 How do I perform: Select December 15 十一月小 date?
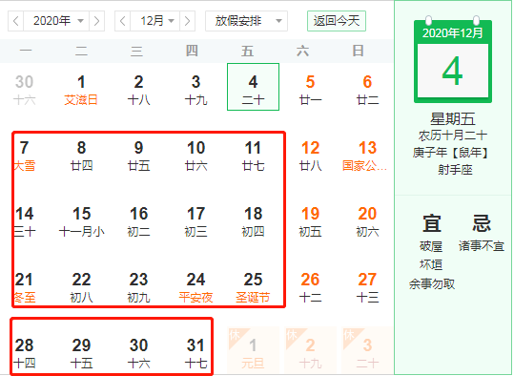[x=81, y=222]
